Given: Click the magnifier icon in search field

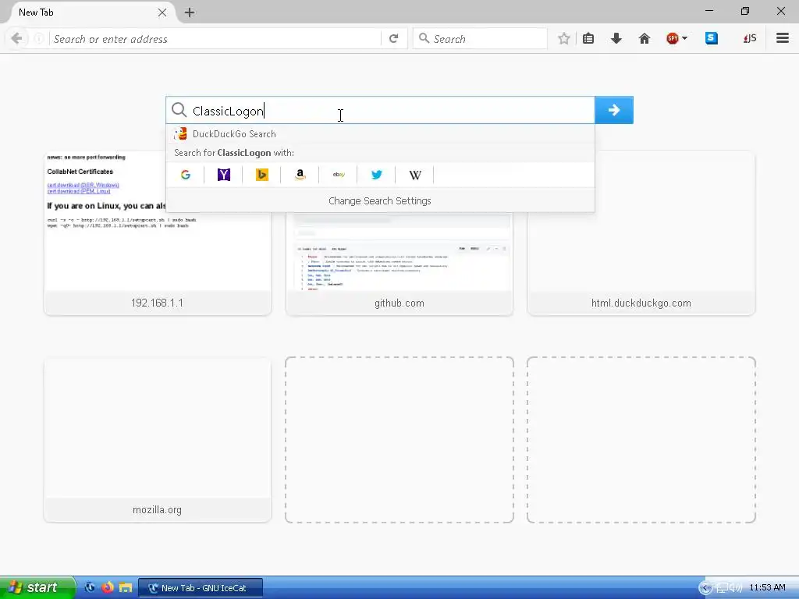Looking at the screenshot, I should [x=179, y=110].
